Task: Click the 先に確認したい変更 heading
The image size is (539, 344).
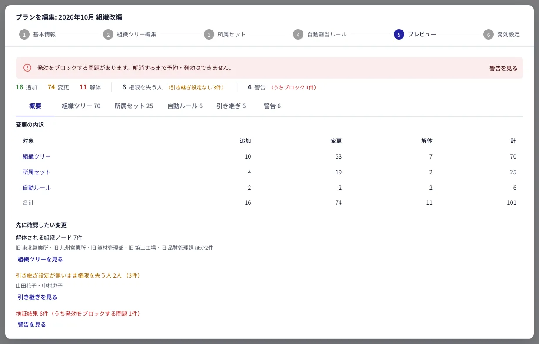Action: pos(41,225)
